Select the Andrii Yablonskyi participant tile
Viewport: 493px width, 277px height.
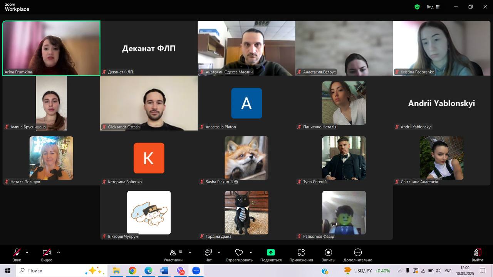click(441, 103)
